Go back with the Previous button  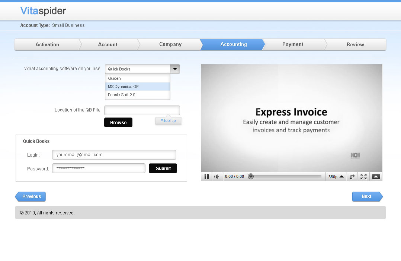(31, 196)
